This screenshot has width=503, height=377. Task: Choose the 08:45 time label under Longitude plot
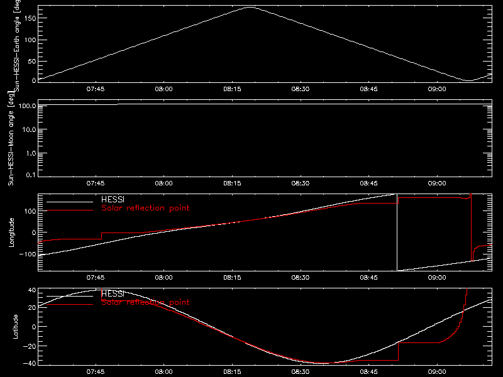click(x=369, y=278)
